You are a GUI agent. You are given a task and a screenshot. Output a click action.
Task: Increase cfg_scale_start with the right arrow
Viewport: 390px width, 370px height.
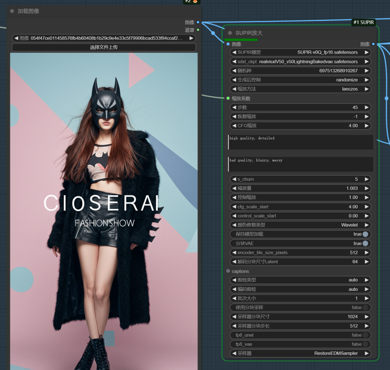(367, 207)
